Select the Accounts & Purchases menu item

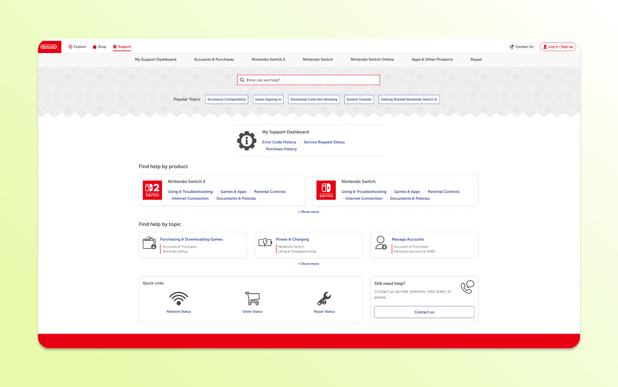214,60
